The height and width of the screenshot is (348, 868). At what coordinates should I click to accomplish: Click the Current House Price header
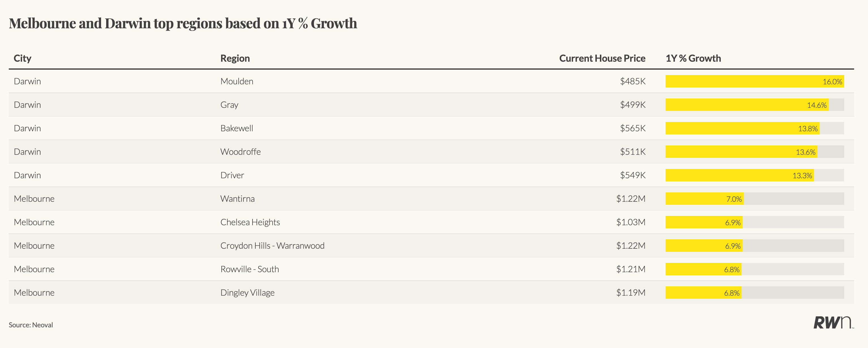(602, 58)
